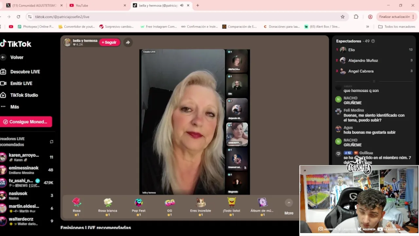Send a Pop Fest gift
The image size is (419, 236).
click(138, 206)
